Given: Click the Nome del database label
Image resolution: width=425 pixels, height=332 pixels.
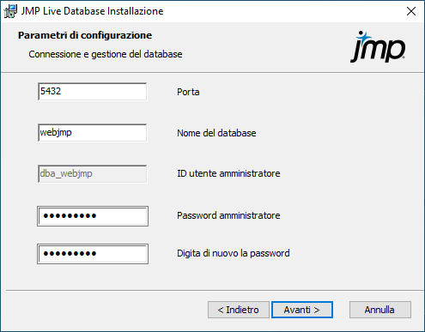Looking at the screenshot, I should pyautogui.click(x=216, y=133).
